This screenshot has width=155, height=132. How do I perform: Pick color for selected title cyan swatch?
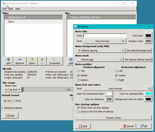pyautogui.click(x=148, y=94)
